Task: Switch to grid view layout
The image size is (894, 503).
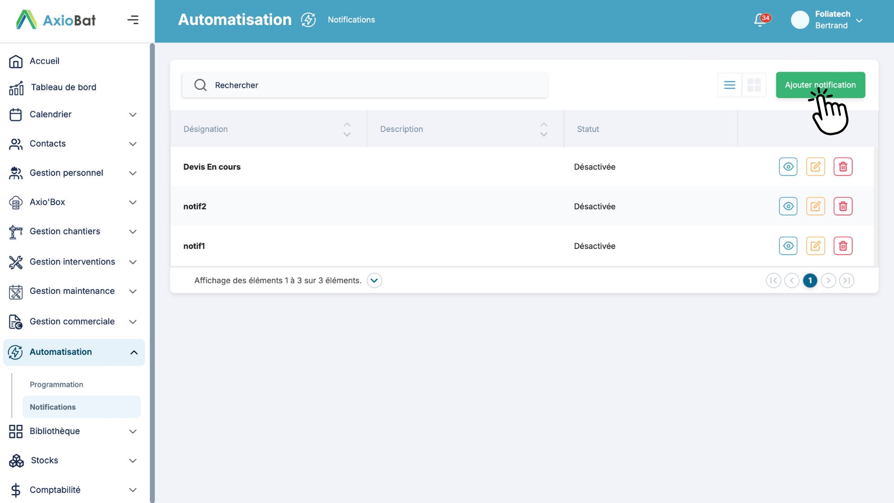Action: pyautogui.click(x=754, y=85)
